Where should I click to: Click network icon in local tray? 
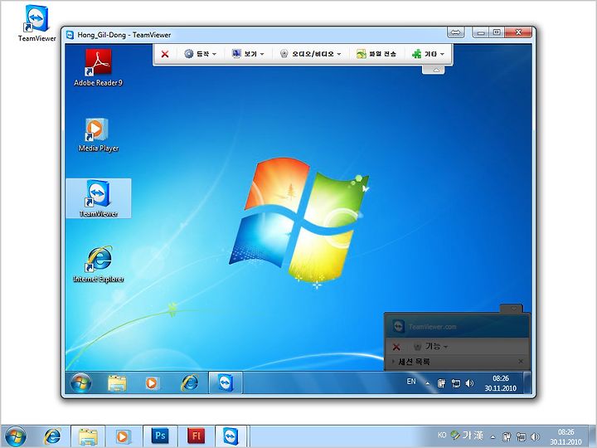pos(521,436)
